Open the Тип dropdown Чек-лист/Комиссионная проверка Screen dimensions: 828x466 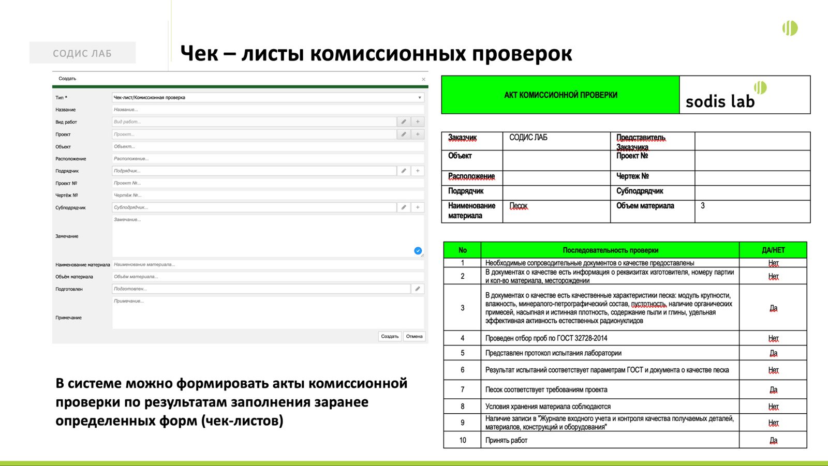pyautogui.click(x=268, y=97)
